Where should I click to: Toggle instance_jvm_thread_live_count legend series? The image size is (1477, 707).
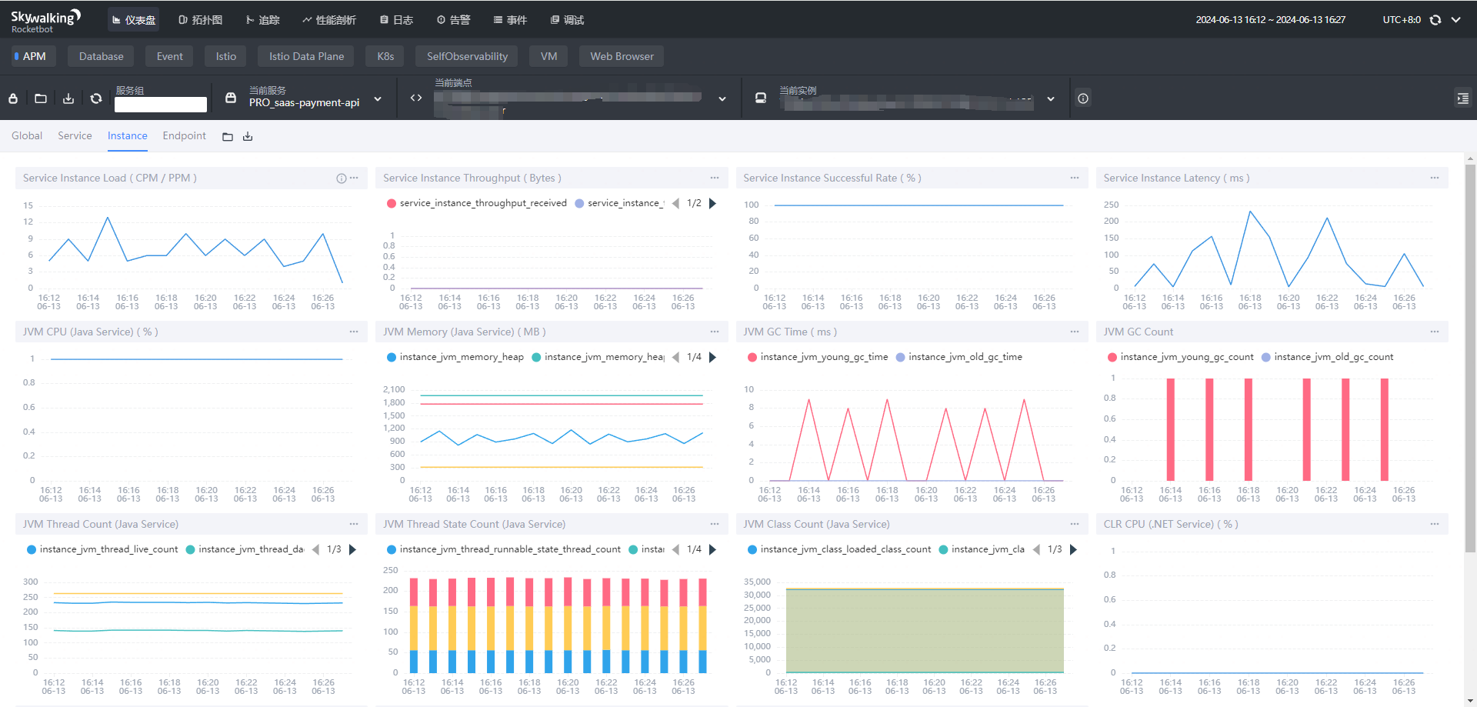(x=102, y=549)
